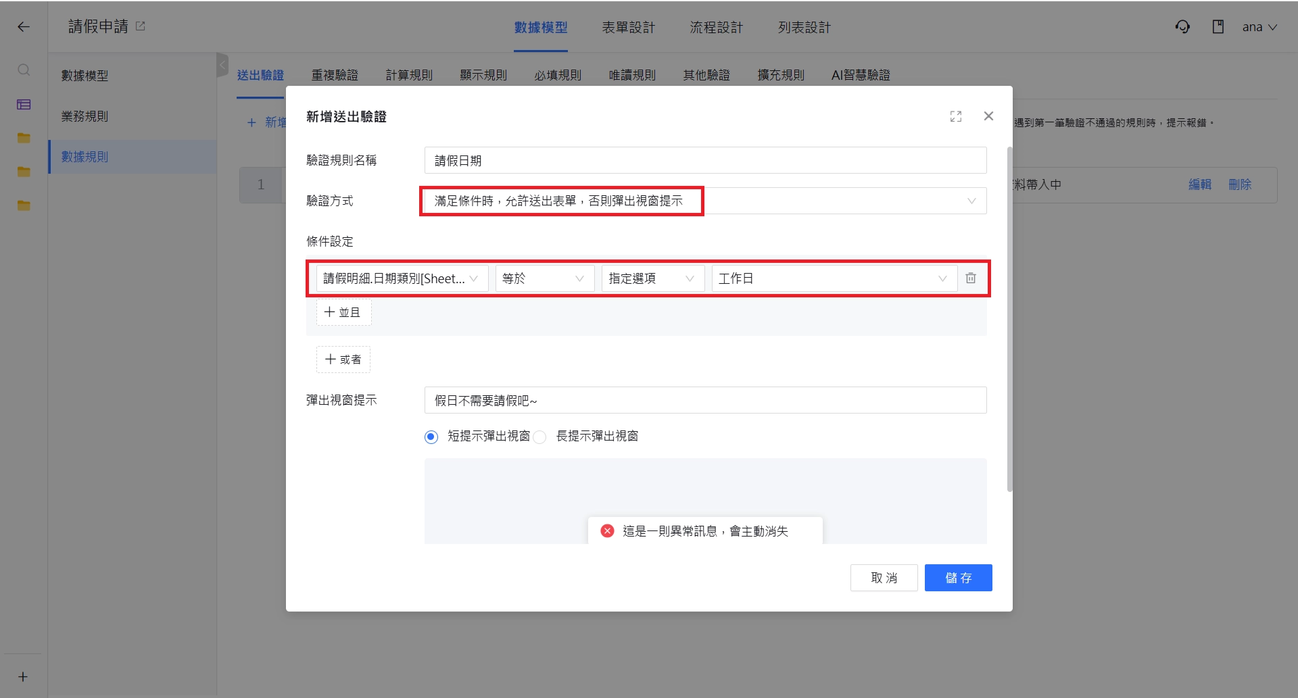Switch to 表單設計 top tab
Screen dimensions: 1298x698
629,28
